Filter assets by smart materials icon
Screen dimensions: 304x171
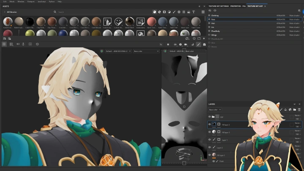click(x=159, y=12)
